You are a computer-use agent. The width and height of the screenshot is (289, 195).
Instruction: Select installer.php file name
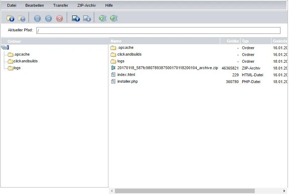tap(127, 81)
